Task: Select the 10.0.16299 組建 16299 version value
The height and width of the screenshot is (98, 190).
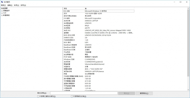Action: (93, 13)
